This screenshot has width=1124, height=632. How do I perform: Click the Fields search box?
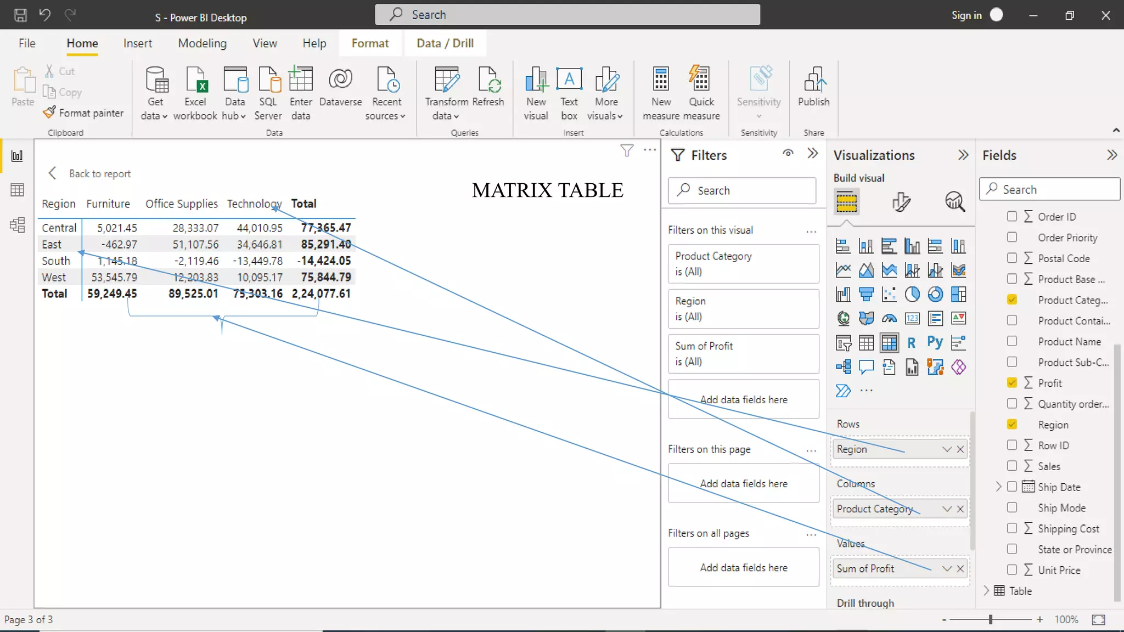pyautogui.click(x=1049, y=189)
